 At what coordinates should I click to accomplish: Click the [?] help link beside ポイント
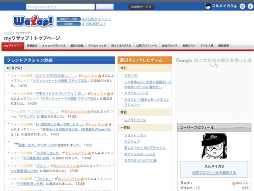point(198,188)
